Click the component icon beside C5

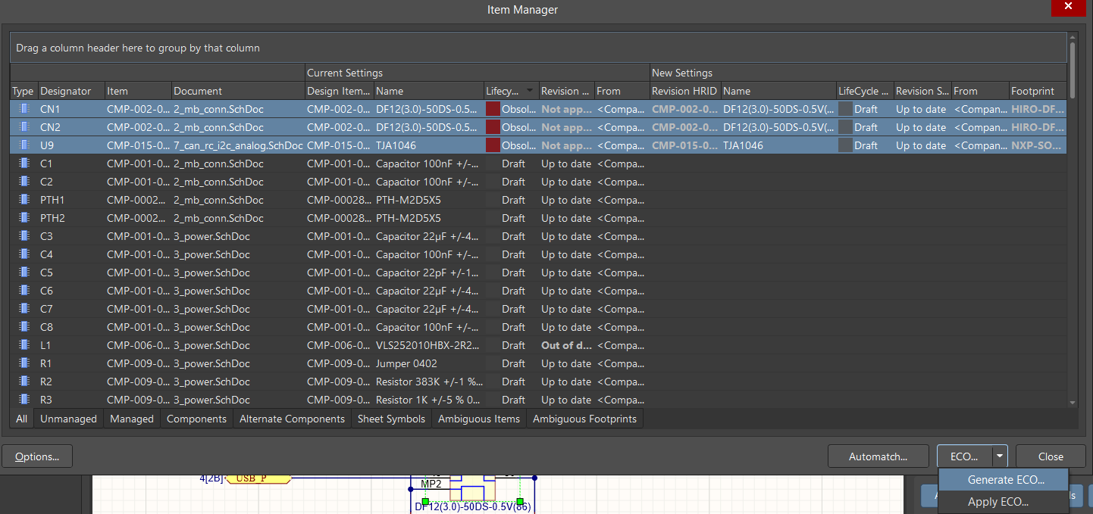coord(23,273)
